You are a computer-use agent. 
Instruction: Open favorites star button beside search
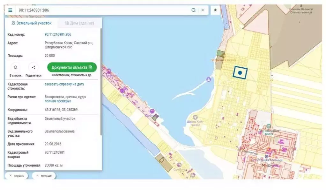tap(215, 10)
